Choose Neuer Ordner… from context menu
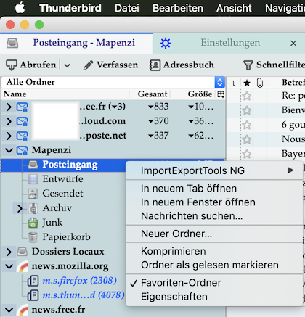The image size is (305, 317). 214,234
